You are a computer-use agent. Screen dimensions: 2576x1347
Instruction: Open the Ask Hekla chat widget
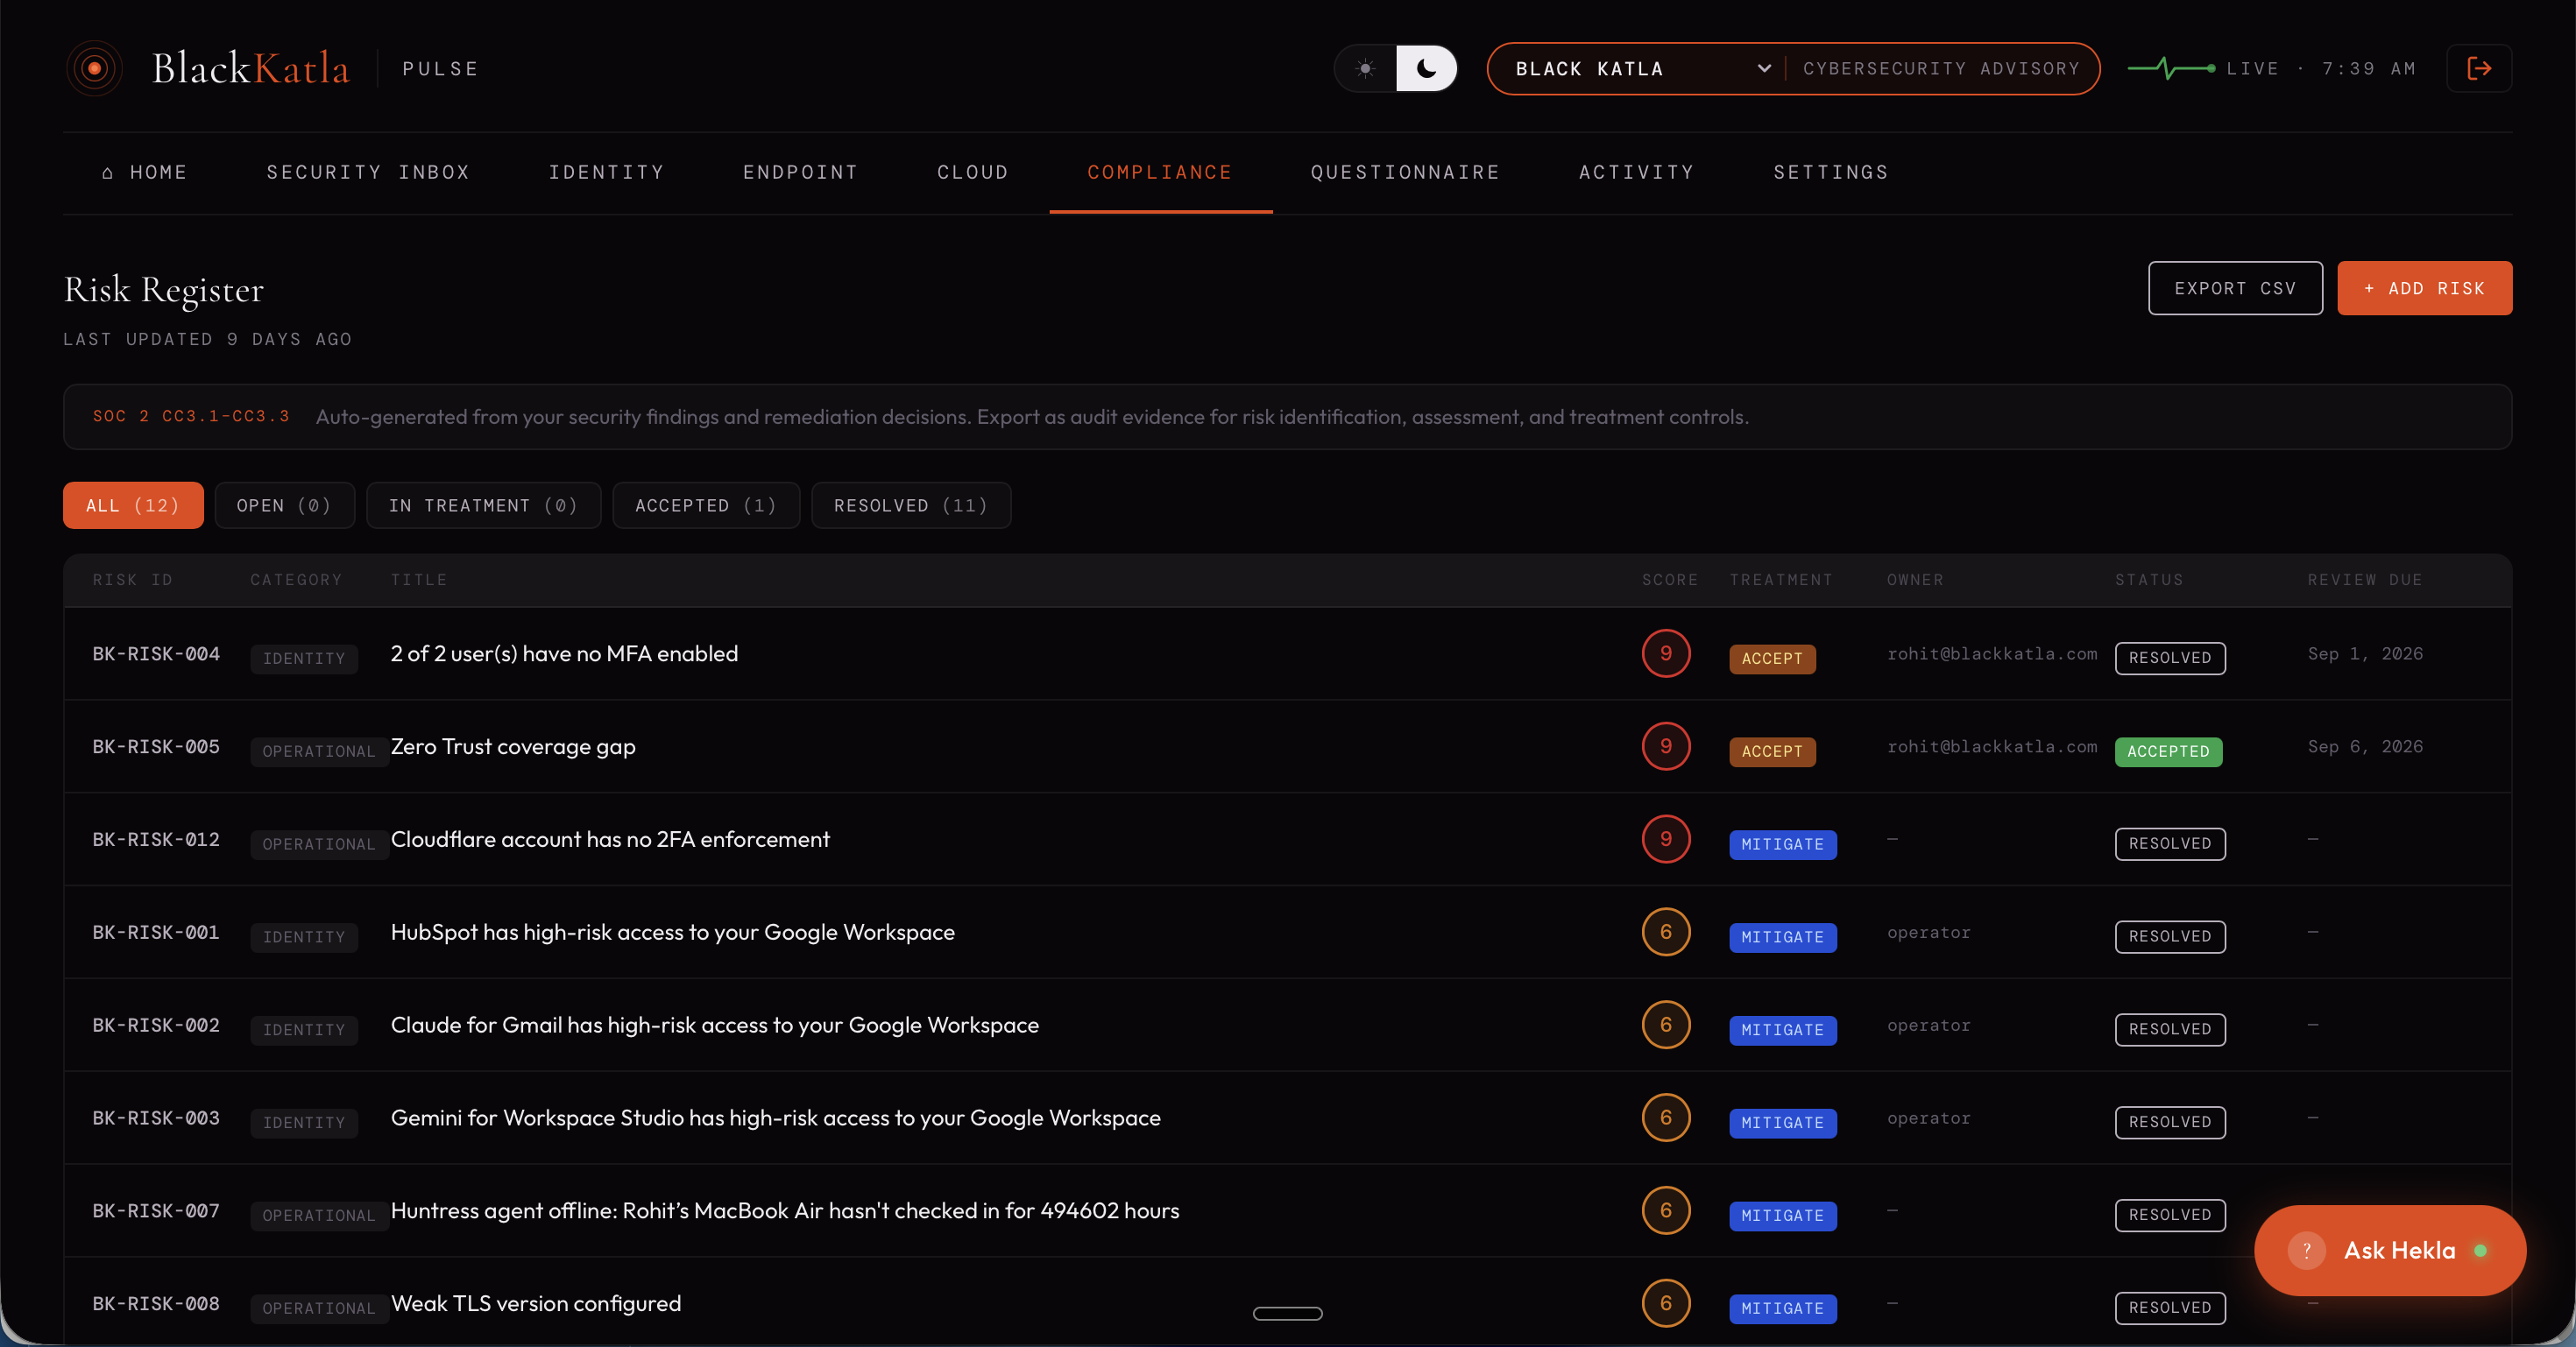(2390, 1250)
